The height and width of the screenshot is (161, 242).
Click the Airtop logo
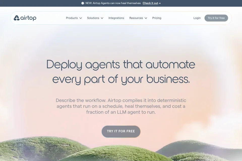click(x=25, y=18)
